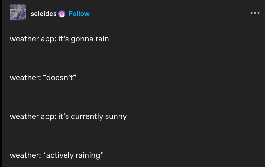Click the word "*doesn't*" in the post
265x167 pixels.
(x=60, y=78)
